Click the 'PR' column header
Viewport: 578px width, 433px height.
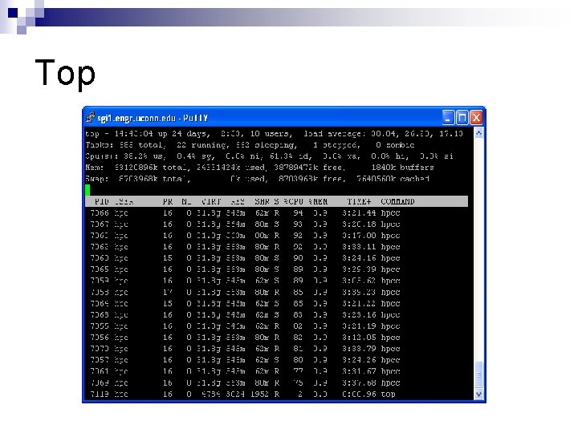pyautogui.click(x=168, y=201)
